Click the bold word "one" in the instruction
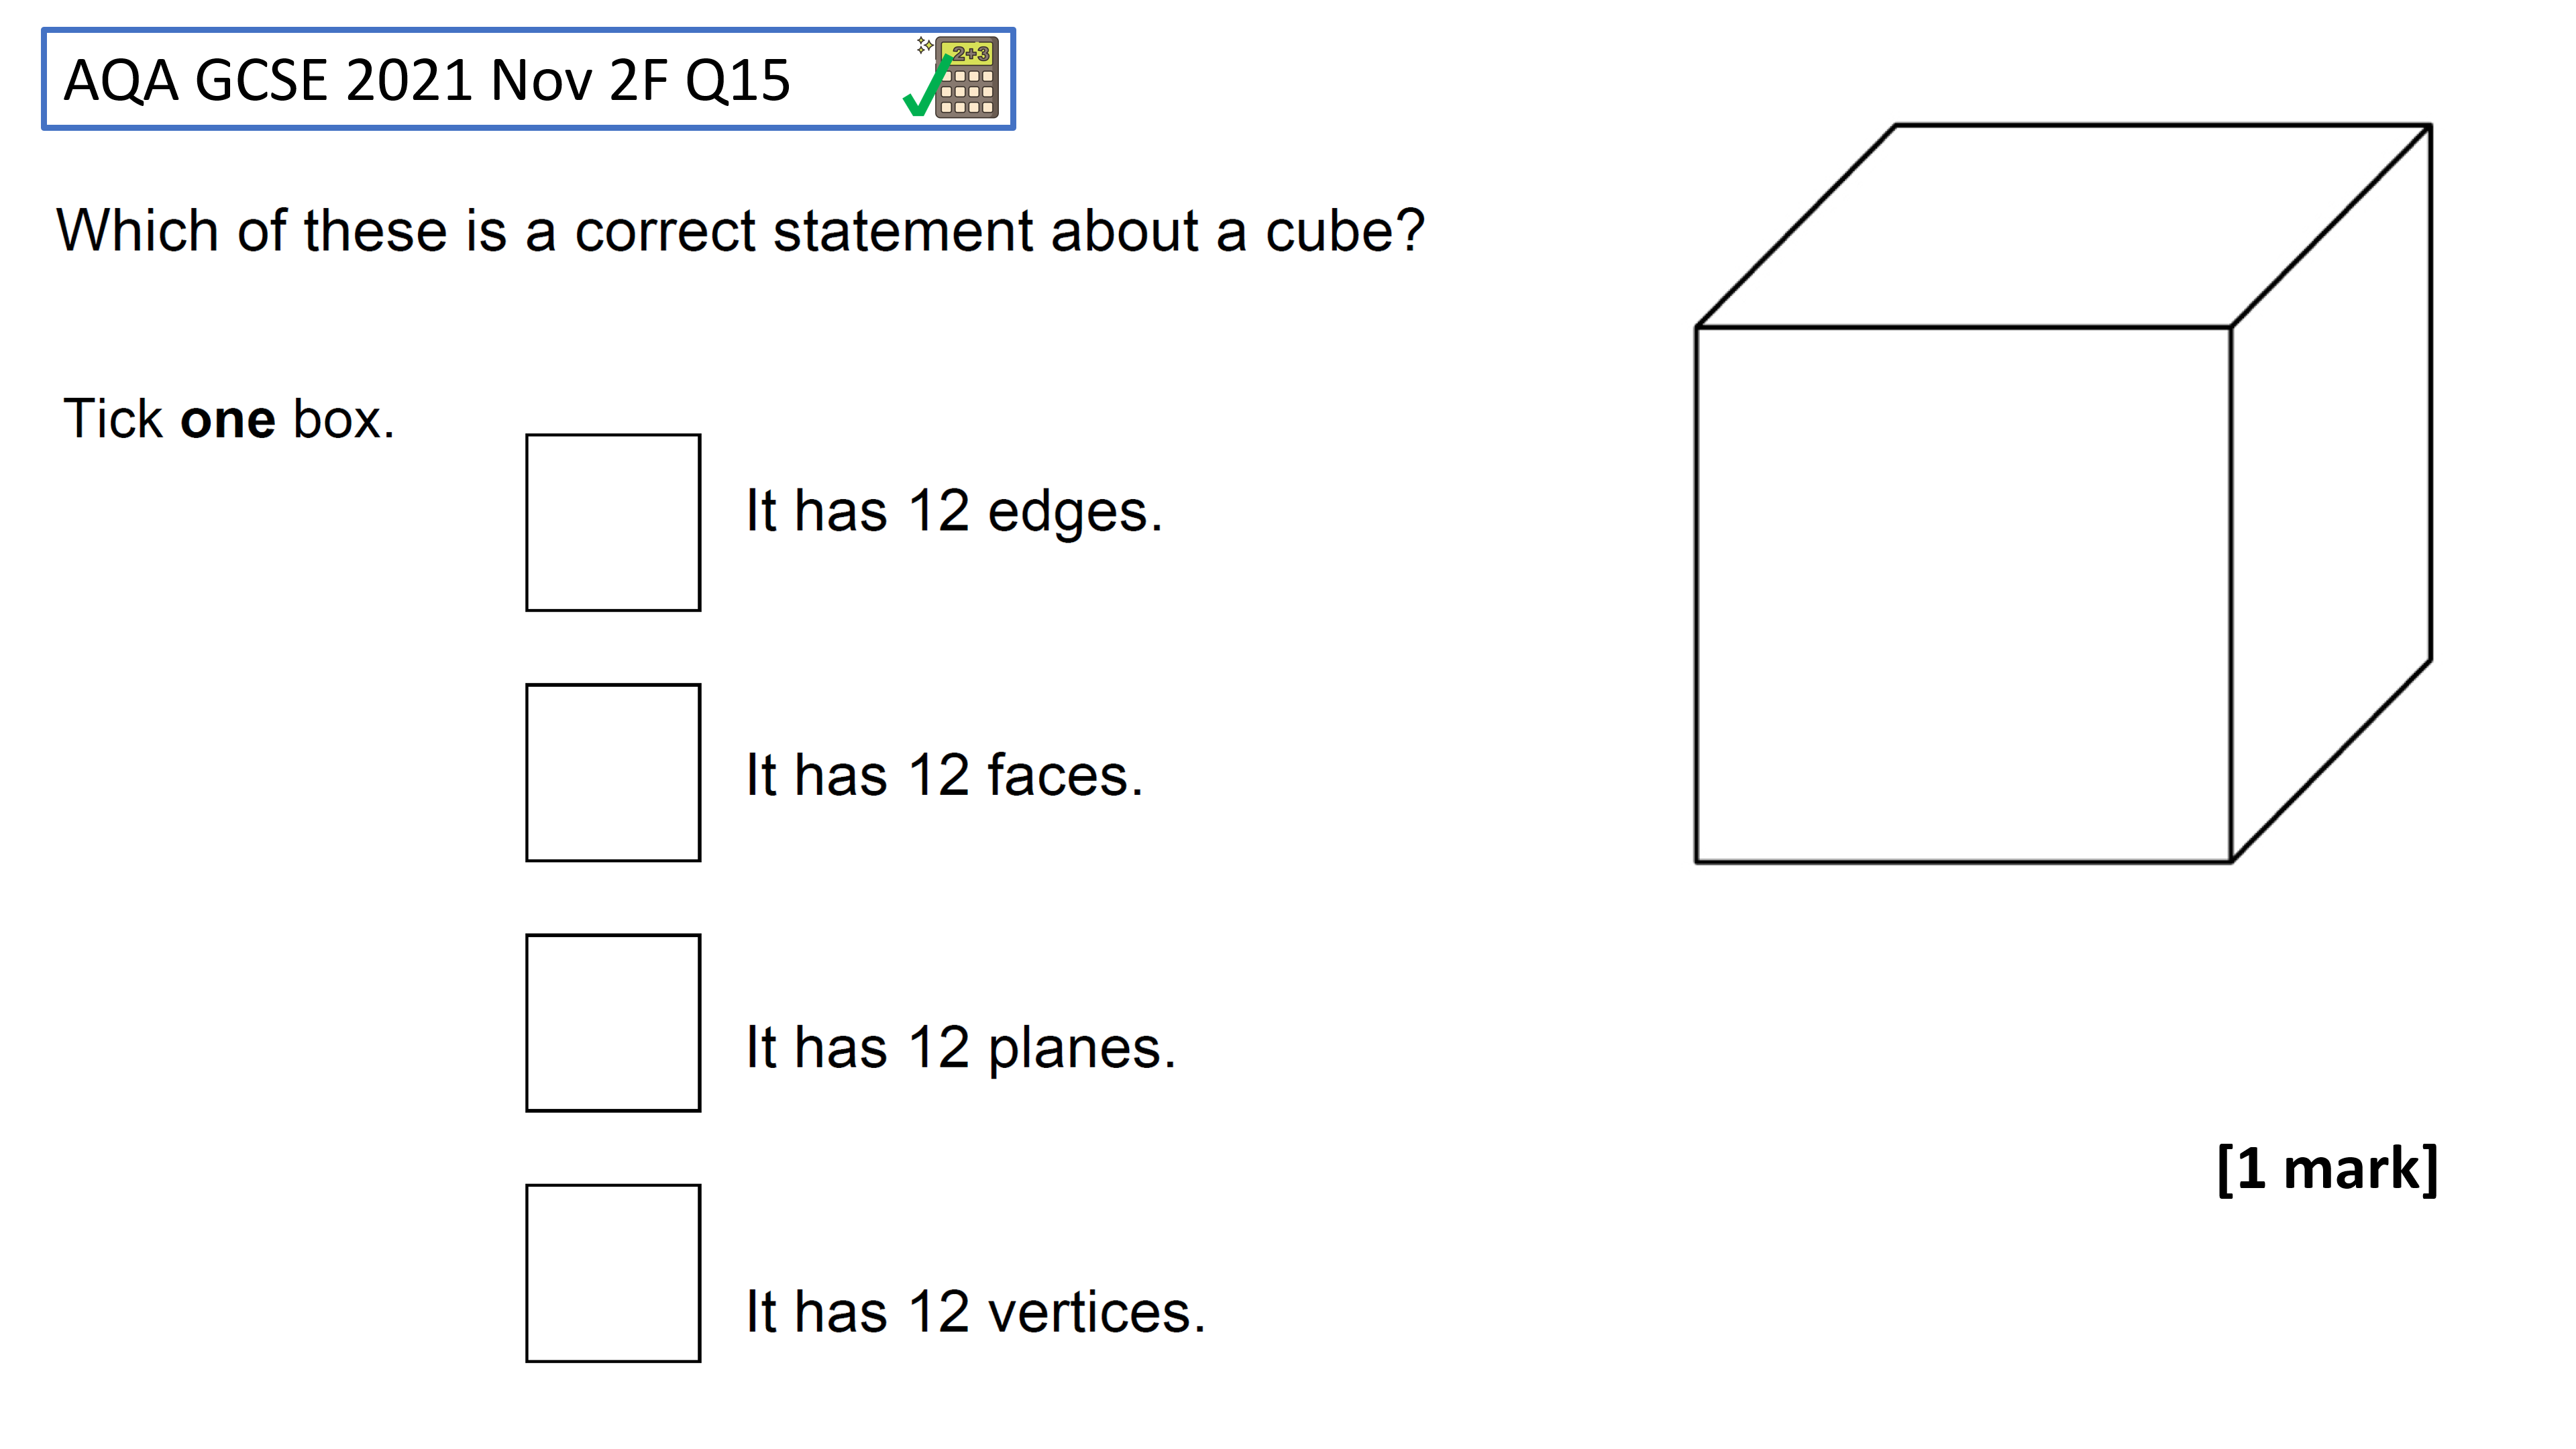The width and height of the screenshot is (2576, 1449). click(x=227, y=420)
